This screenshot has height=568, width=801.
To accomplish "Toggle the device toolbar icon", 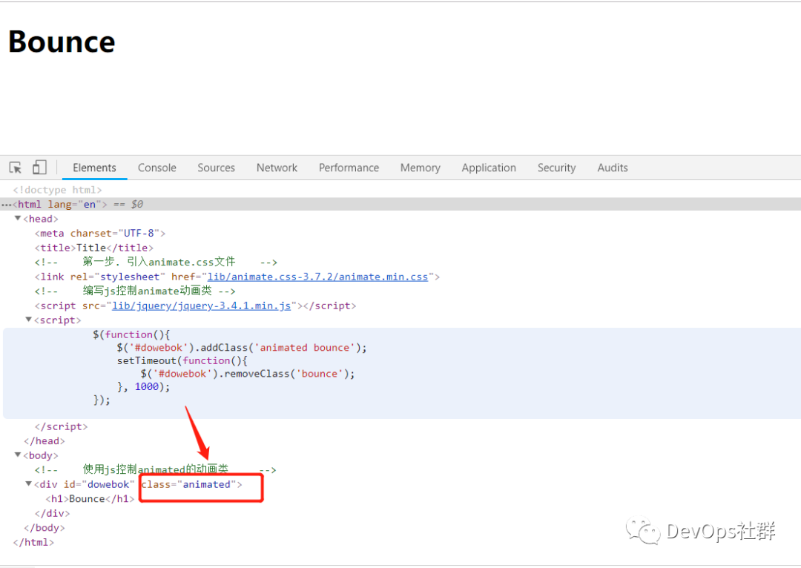I will pos(39,168).
